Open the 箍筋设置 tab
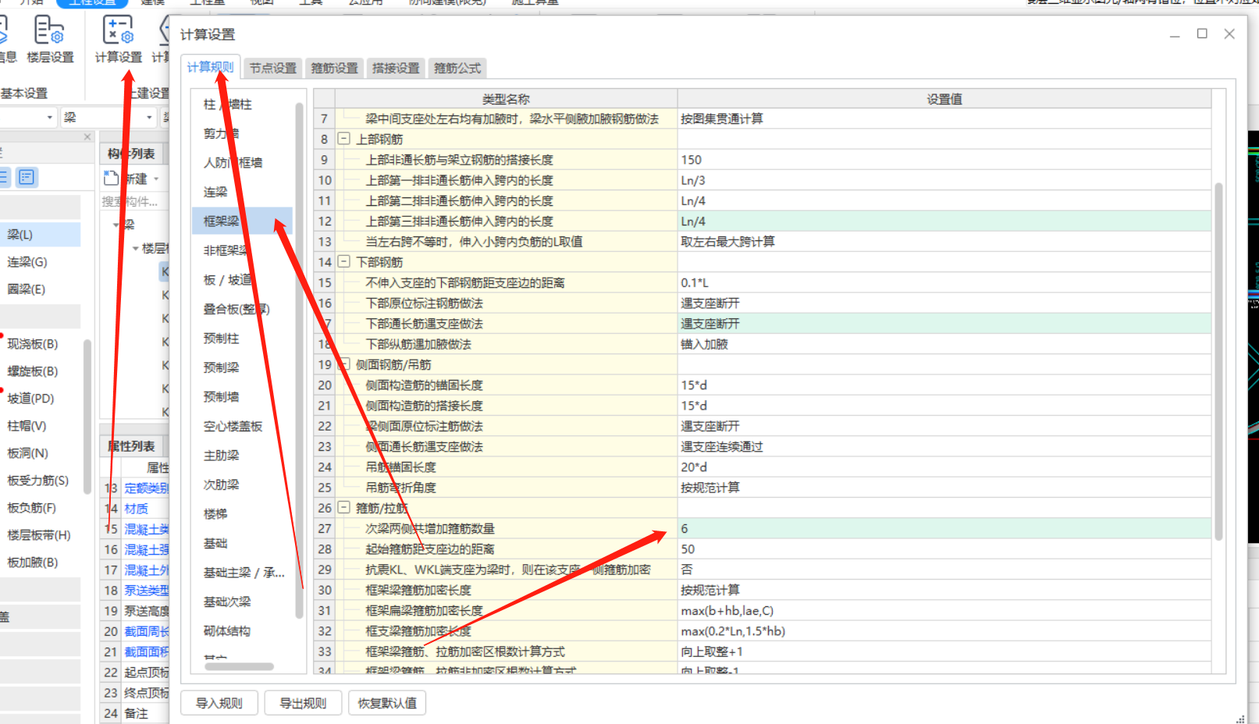1259x724 pixels. point(335,68)
